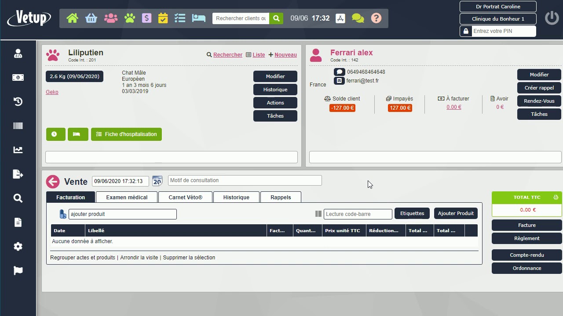Open the home screen icon
The width and height of the screenshot is (563, 316).
coord(72,18)
